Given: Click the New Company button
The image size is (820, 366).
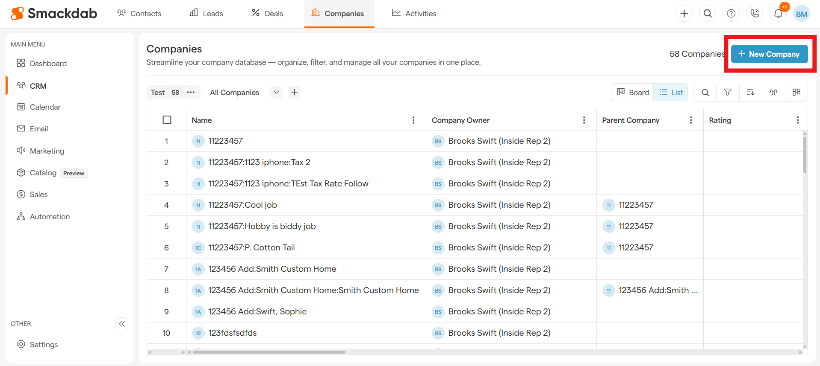Looking at the screenshot, I should (x=769, y=54).
